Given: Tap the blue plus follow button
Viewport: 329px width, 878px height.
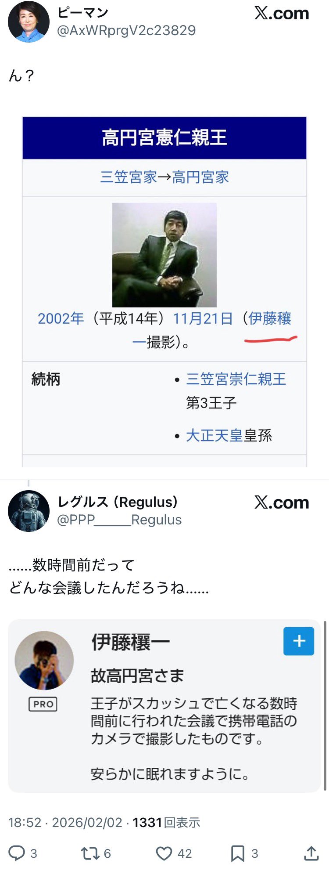Looking at the screenshot, I should tap(299, 641).
